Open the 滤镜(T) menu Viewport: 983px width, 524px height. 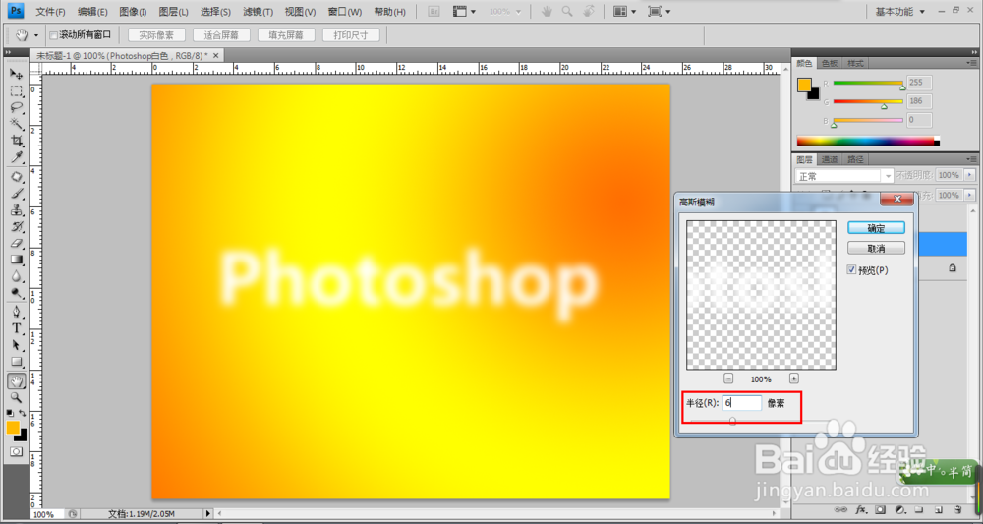(x=259, y=12)
